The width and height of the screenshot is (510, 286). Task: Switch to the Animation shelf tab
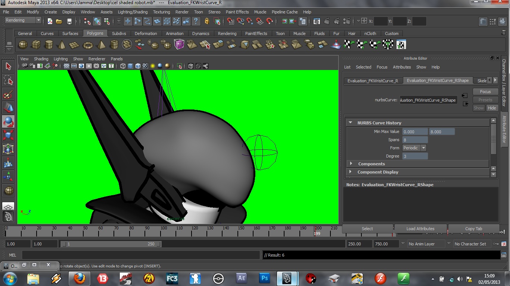pyautogui.click(x=174, y=33)
